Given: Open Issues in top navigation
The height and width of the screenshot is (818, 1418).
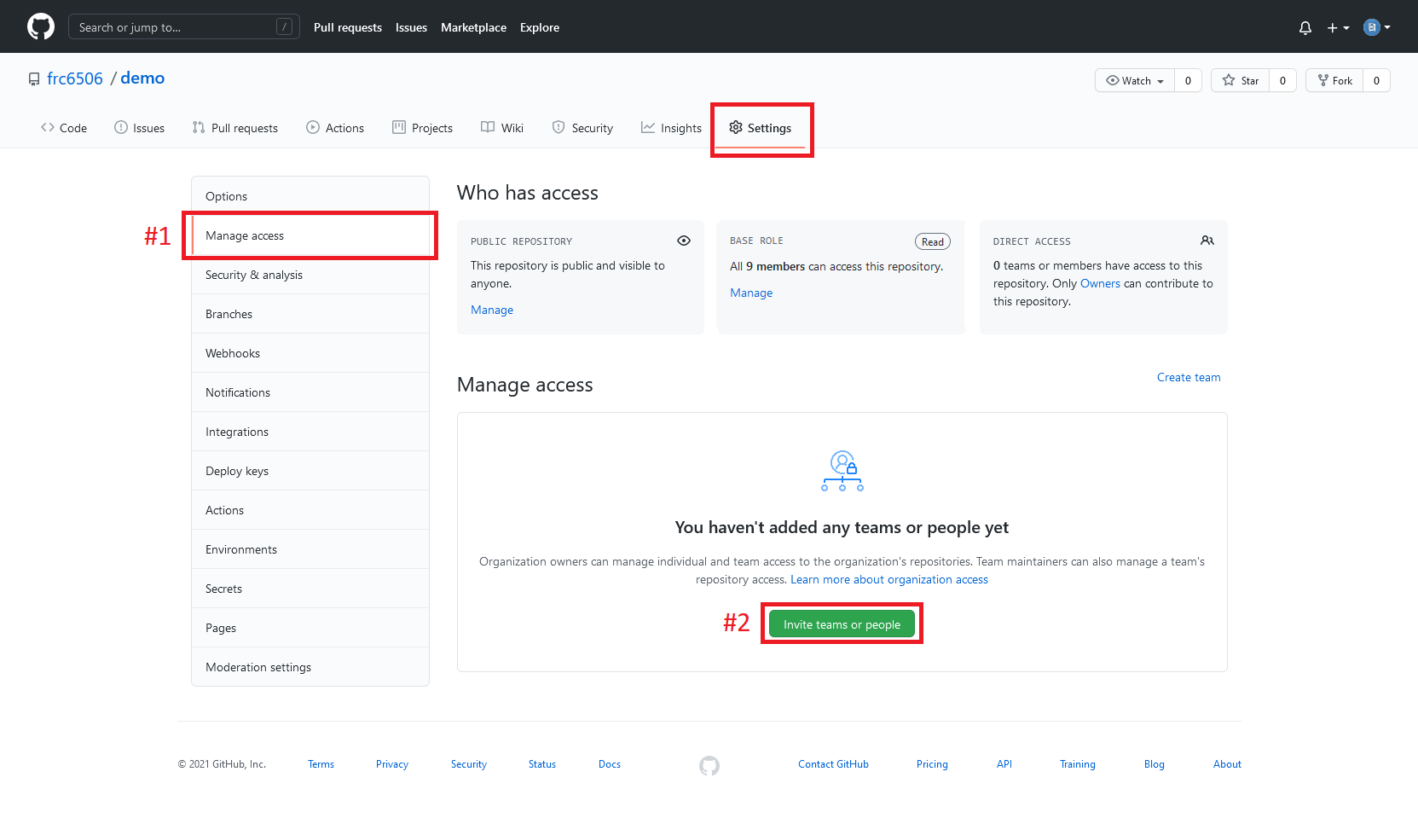Looking at the screenshot, I should (x=411, y=27).
